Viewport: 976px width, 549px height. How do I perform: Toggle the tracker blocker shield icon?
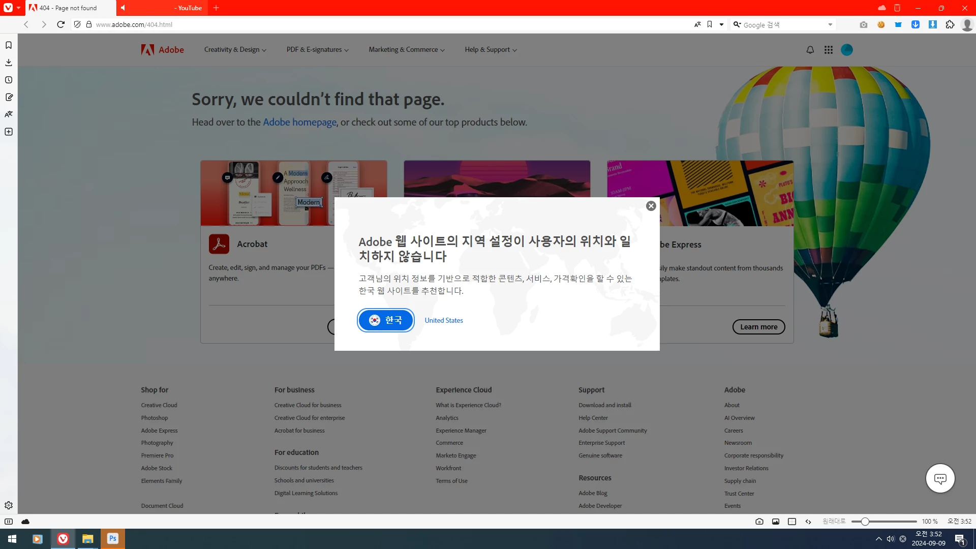click(x=77, y=24)
